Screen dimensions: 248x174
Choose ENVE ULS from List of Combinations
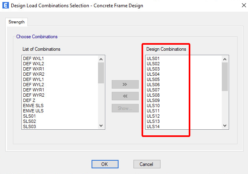pos(33,111)
